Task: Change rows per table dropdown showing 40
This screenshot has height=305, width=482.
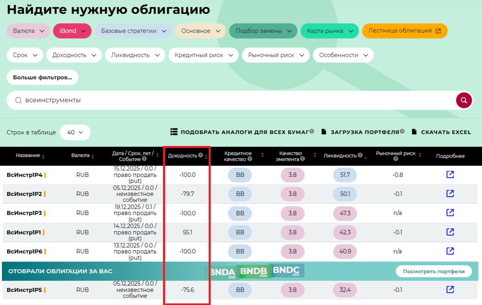Action: [75, 132]
